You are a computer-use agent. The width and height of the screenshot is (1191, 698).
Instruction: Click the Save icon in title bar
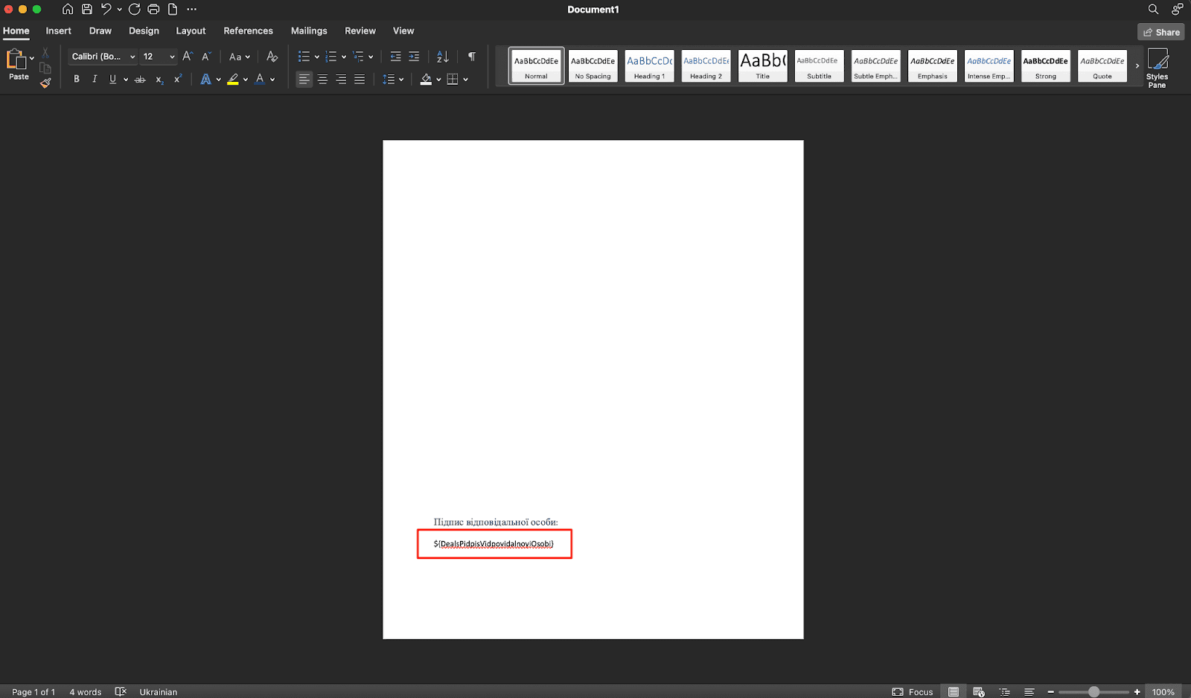pos(87,10)
